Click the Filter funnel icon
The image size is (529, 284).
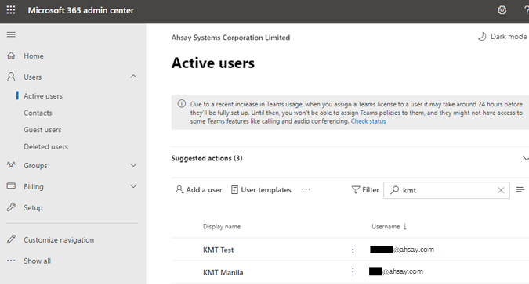(x=356, y=189)
